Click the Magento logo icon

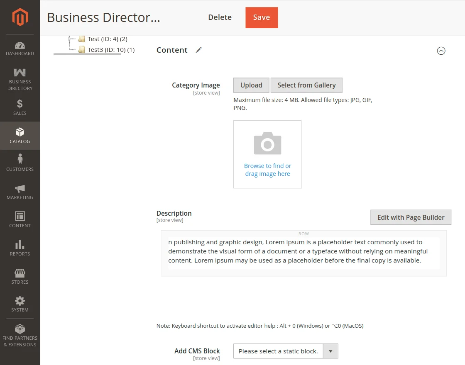point(20,17)
